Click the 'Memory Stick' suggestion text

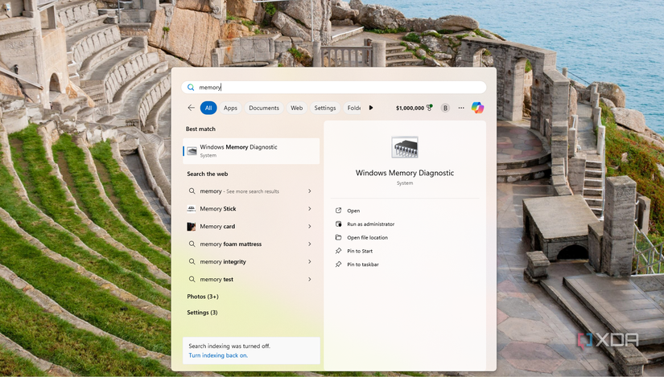click(218, 209)
